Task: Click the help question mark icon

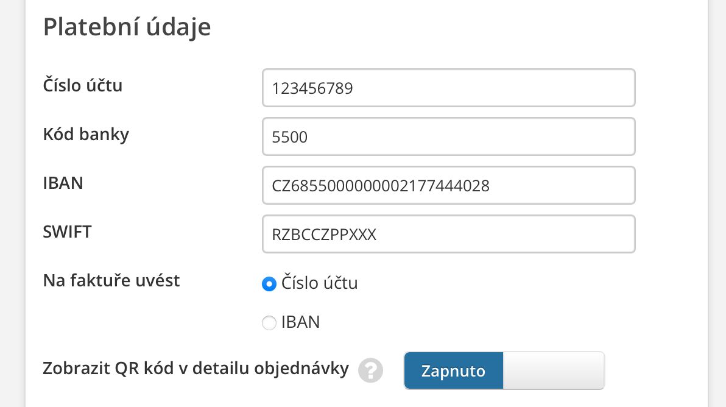Action: (x=370, y=370)
